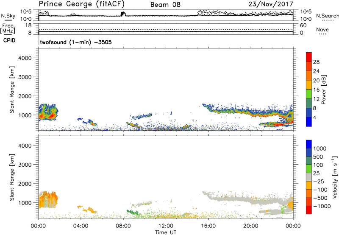Click the 'Power [dB]' color bar title

[x=324, y=90]
